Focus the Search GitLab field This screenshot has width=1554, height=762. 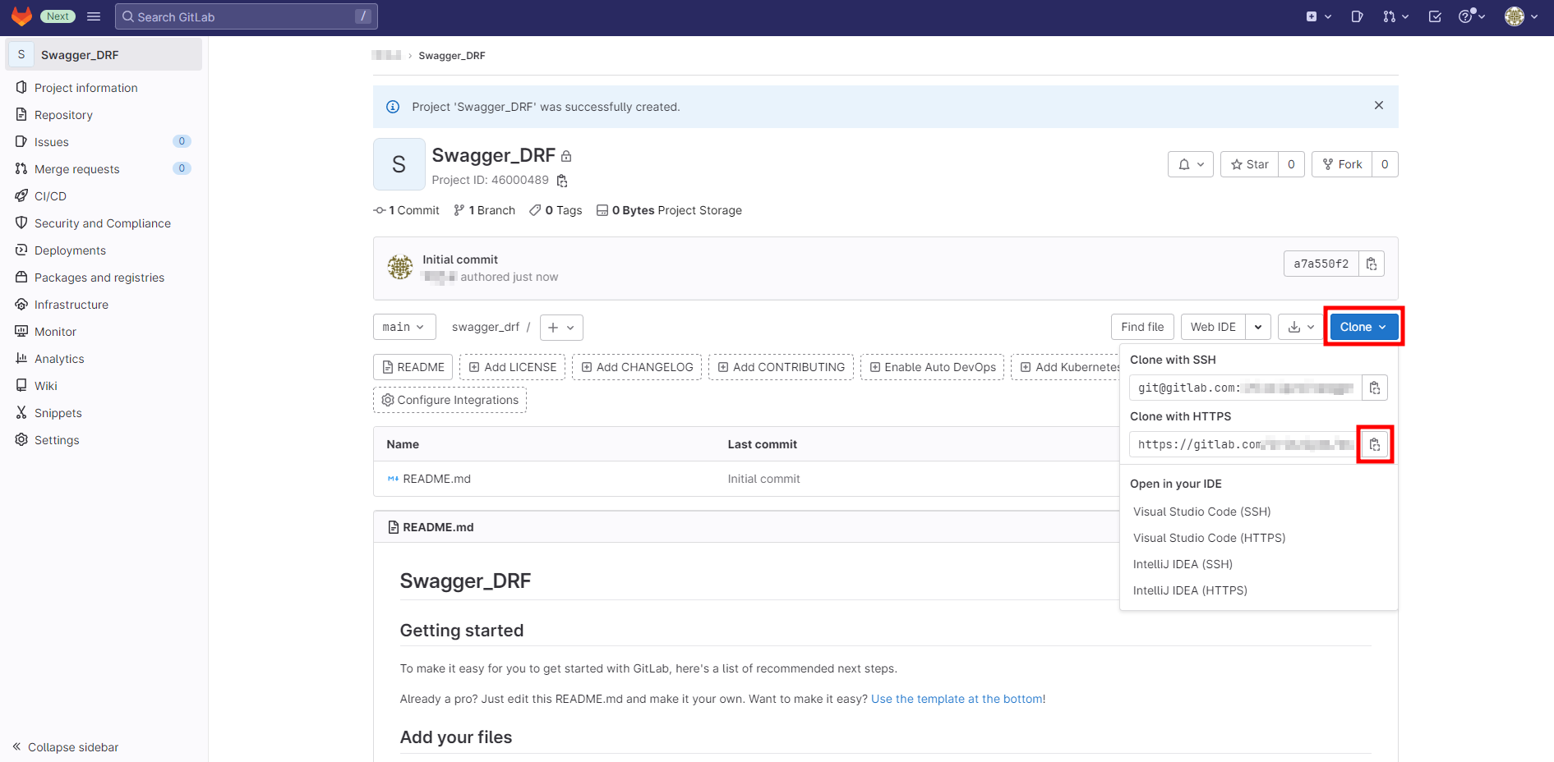[247, 16]
